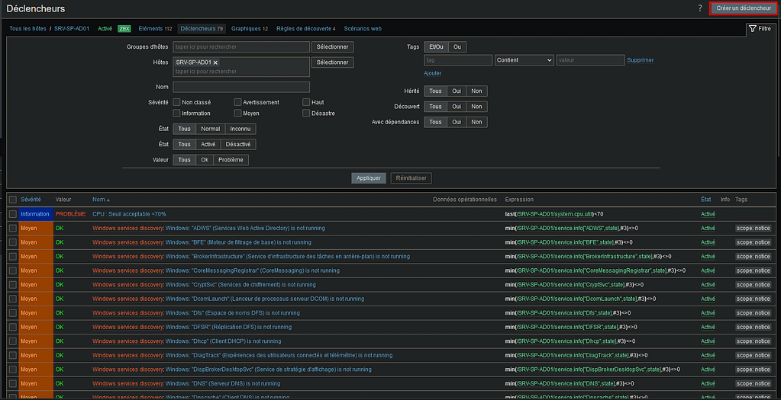Switch tag mode to Ou

coord(457,47)
